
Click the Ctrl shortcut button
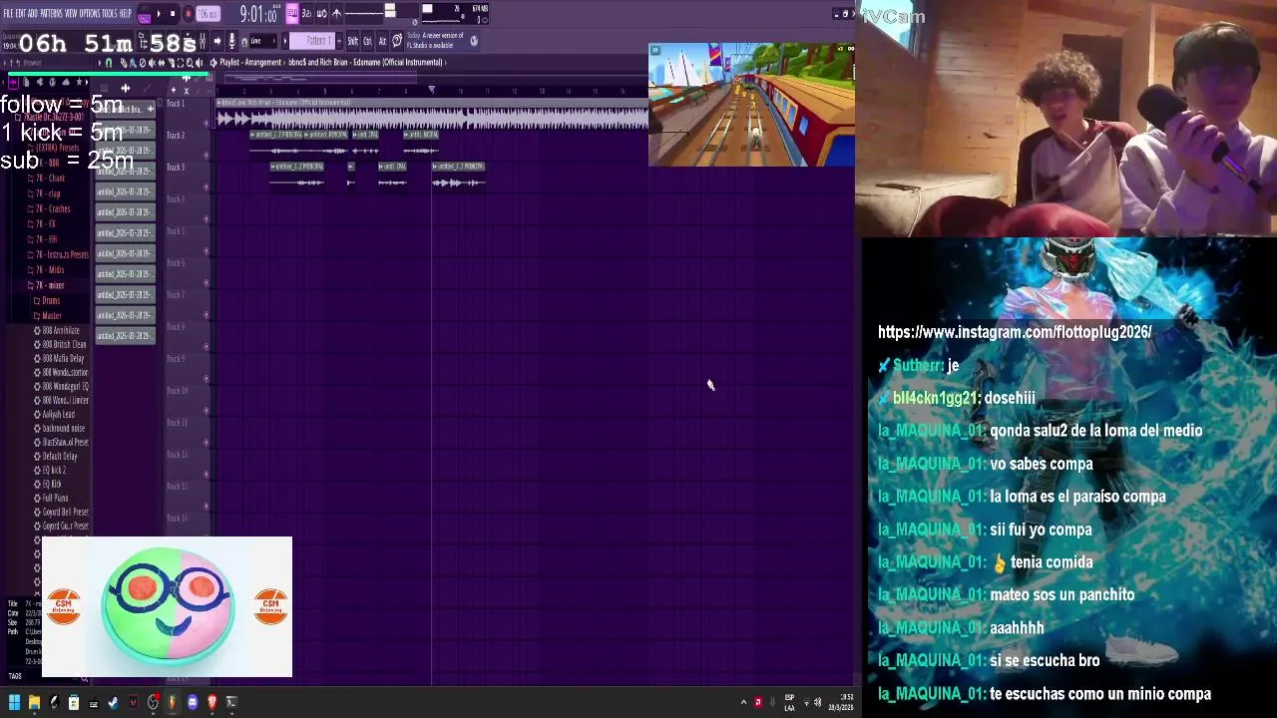click(x=367, y=41)
